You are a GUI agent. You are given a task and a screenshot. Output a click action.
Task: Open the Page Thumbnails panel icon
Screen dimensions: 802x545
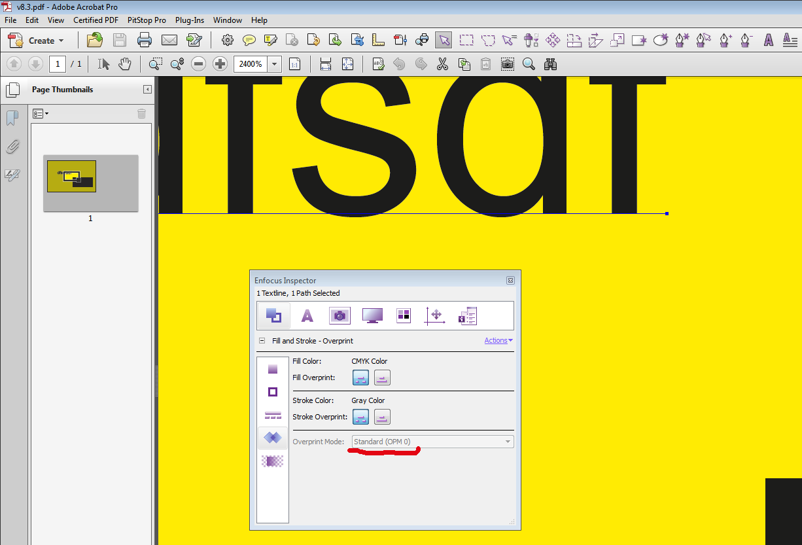tap(12, 90)
